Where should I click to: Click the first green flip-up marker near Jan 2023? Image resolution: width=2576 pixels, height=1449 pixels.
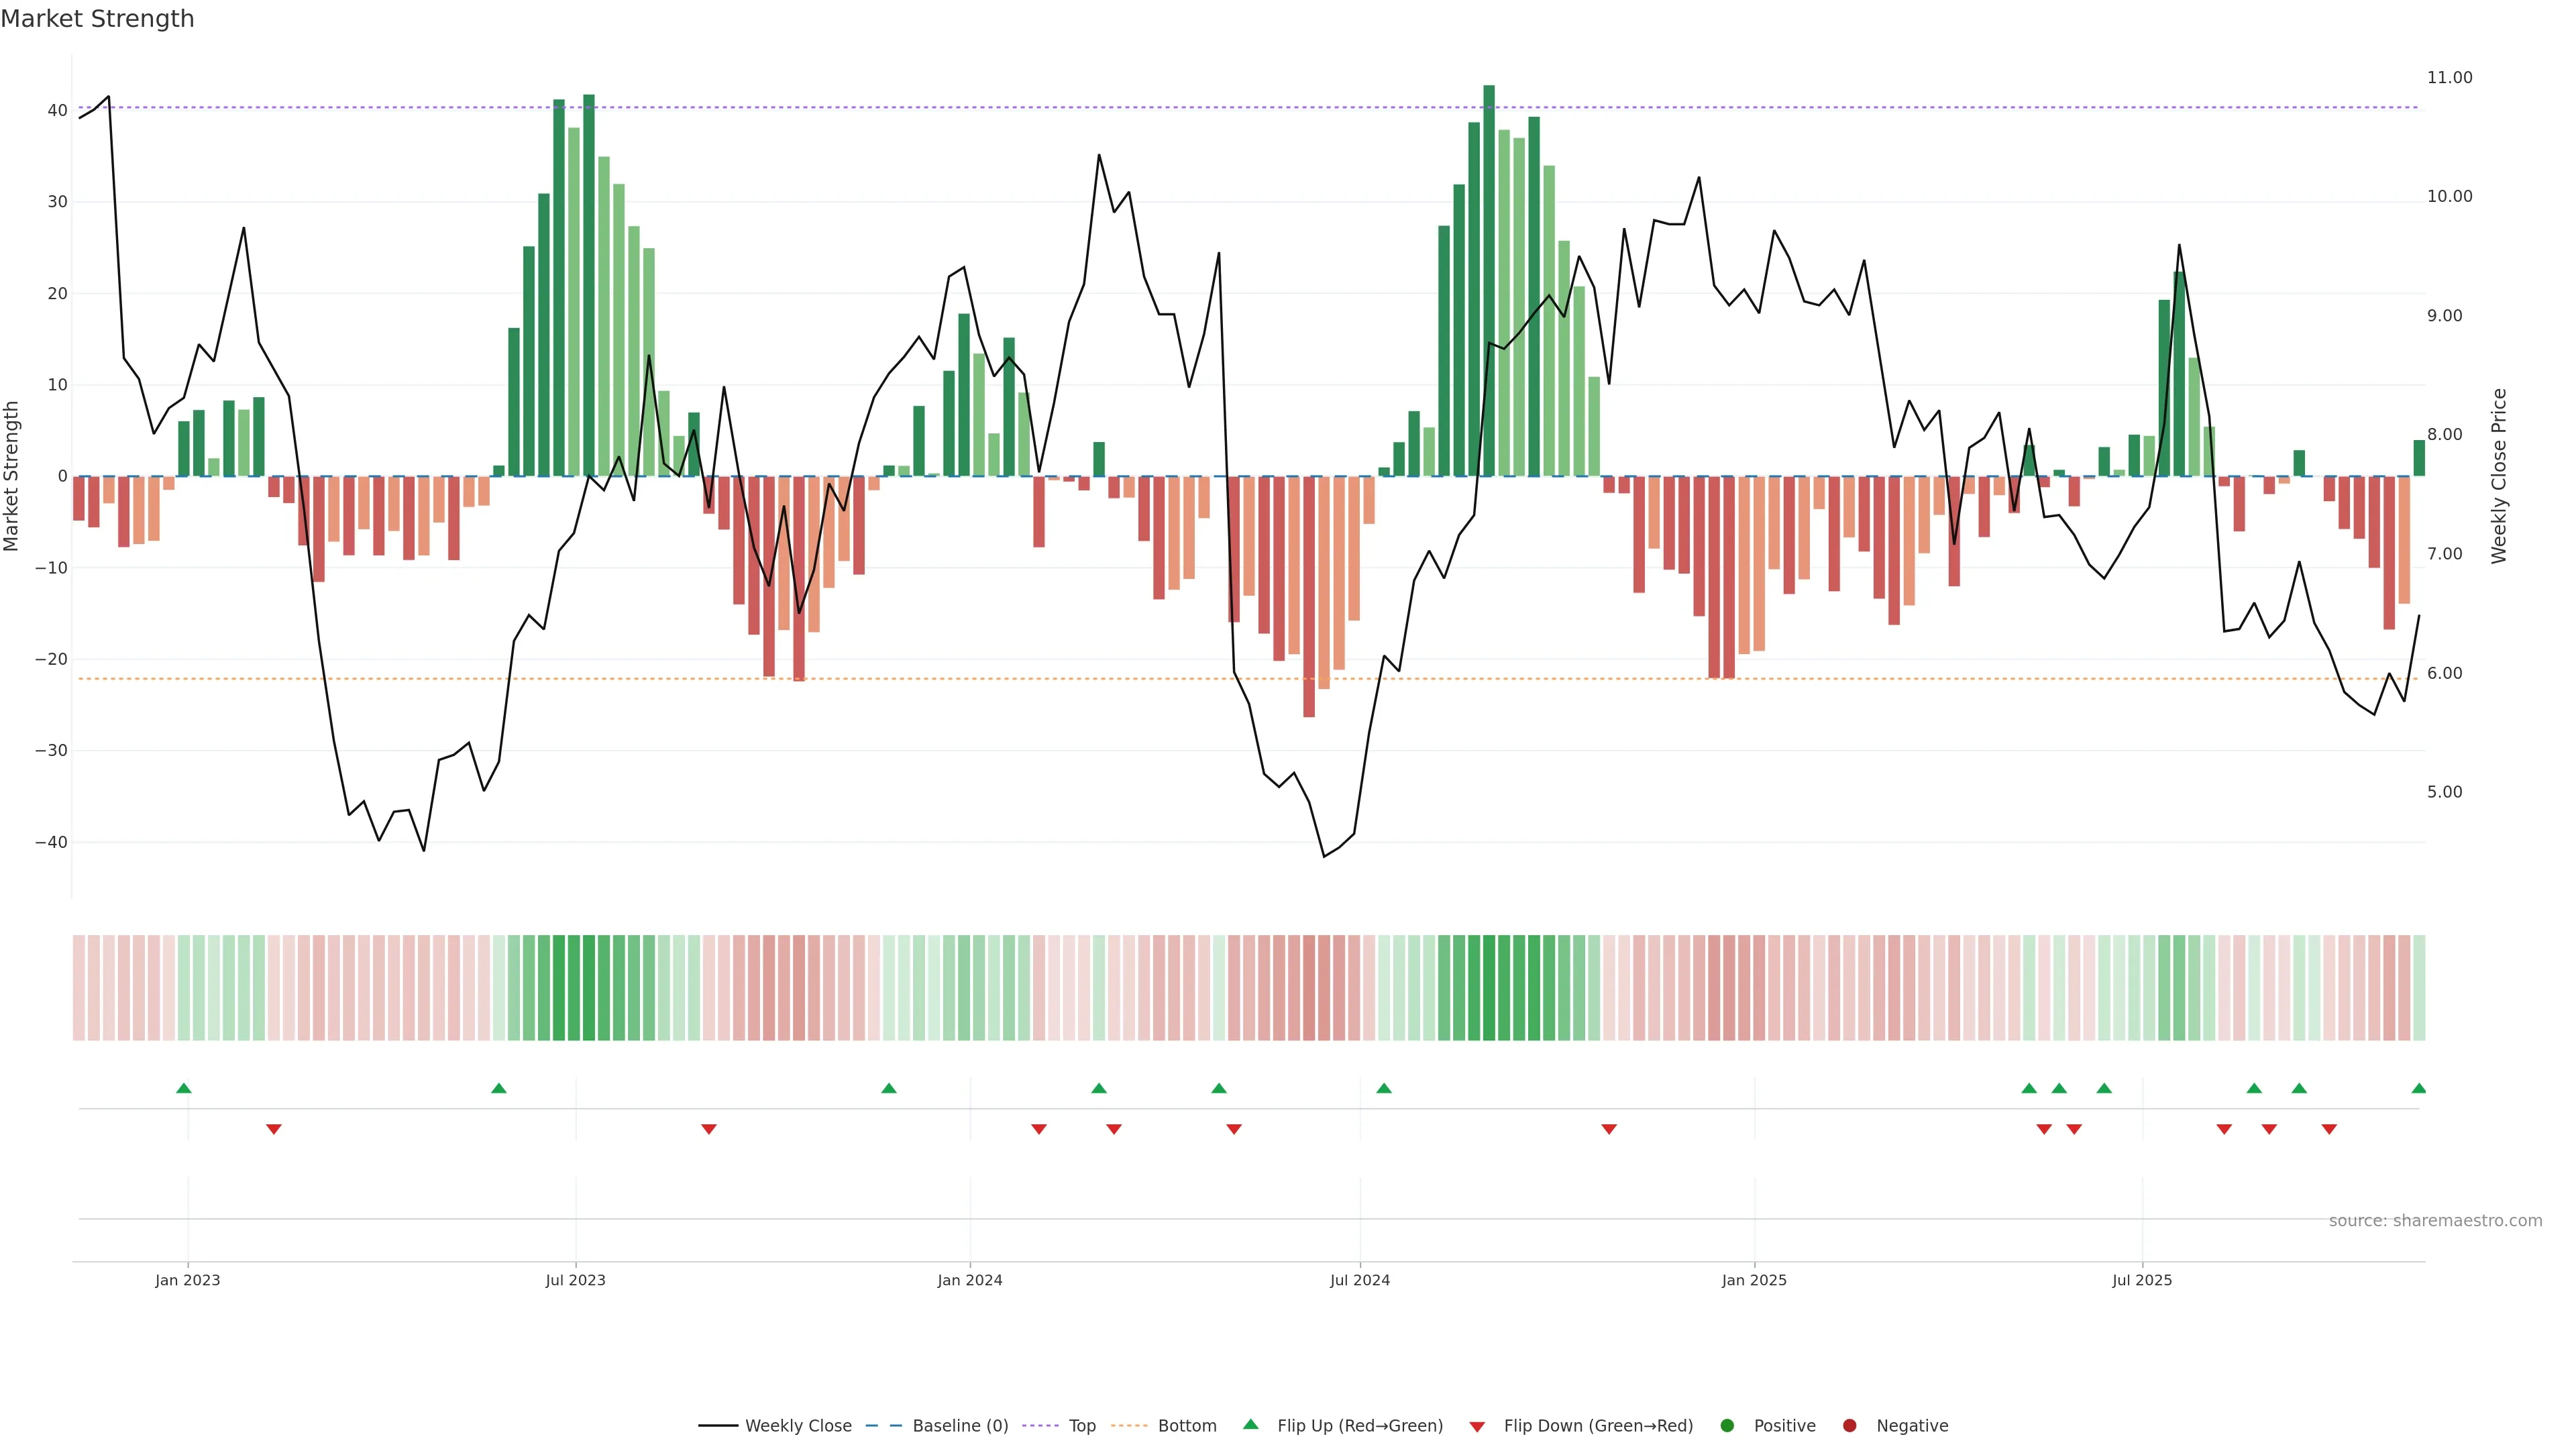[x=183, y=1088]
